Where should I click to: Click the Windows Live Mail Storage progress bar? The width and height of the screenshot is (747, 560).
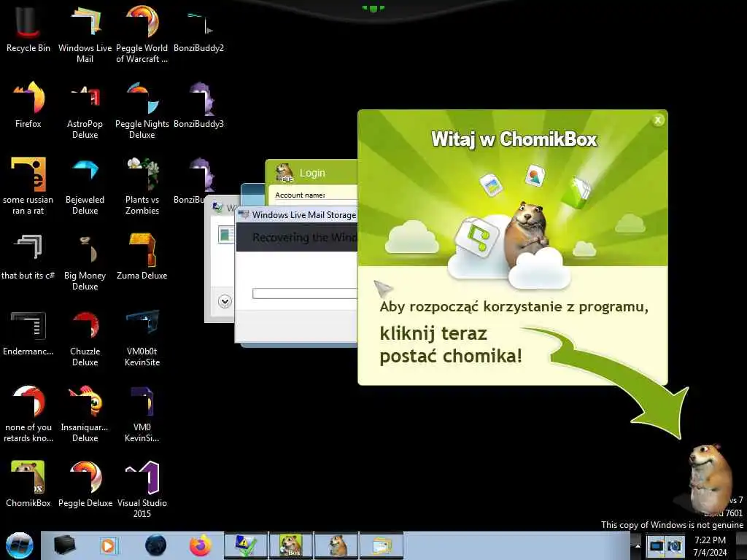coord(305,293)
